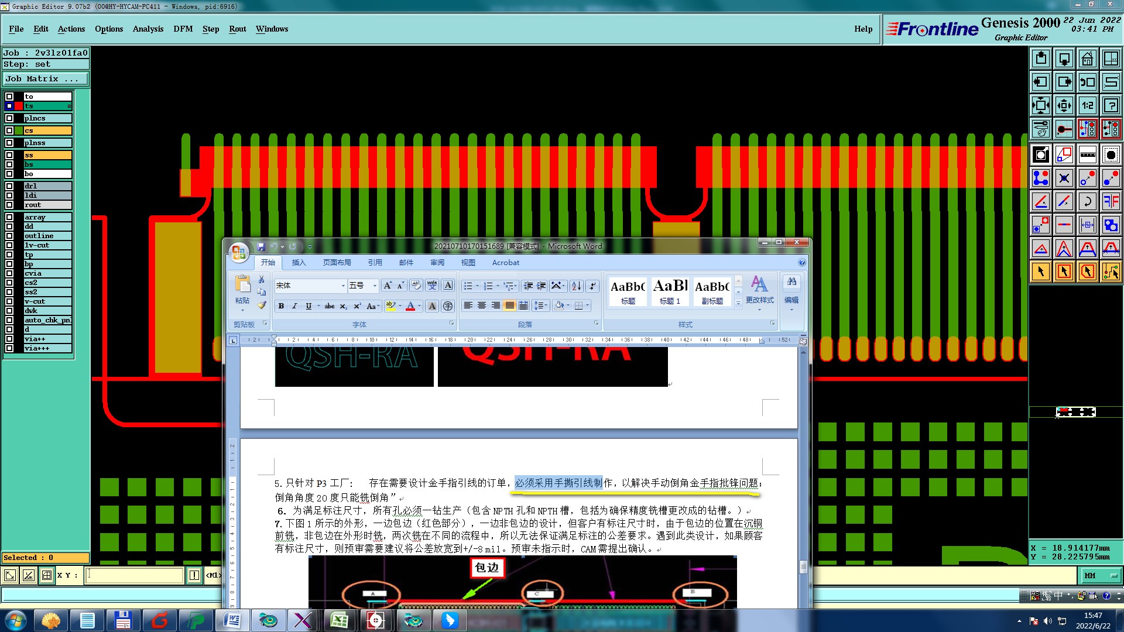
Task: Select the plain arrow select tool
Action: point(1041,272)
